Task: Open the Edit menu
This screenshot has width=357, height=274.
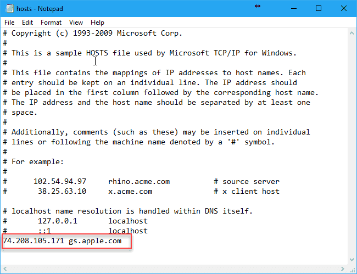Action: [27, 23]
